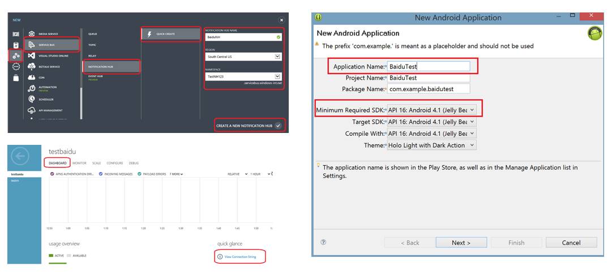612x275 pixels.
Task: Select Relay in Service Bus submenu
Action: pos(92,56)
